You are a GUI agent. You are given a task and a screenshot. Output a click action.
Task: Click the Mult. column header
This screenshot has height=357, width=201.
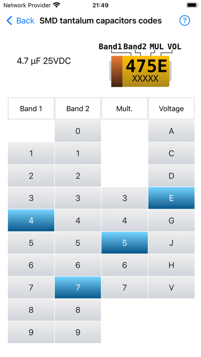click(125, 109)
